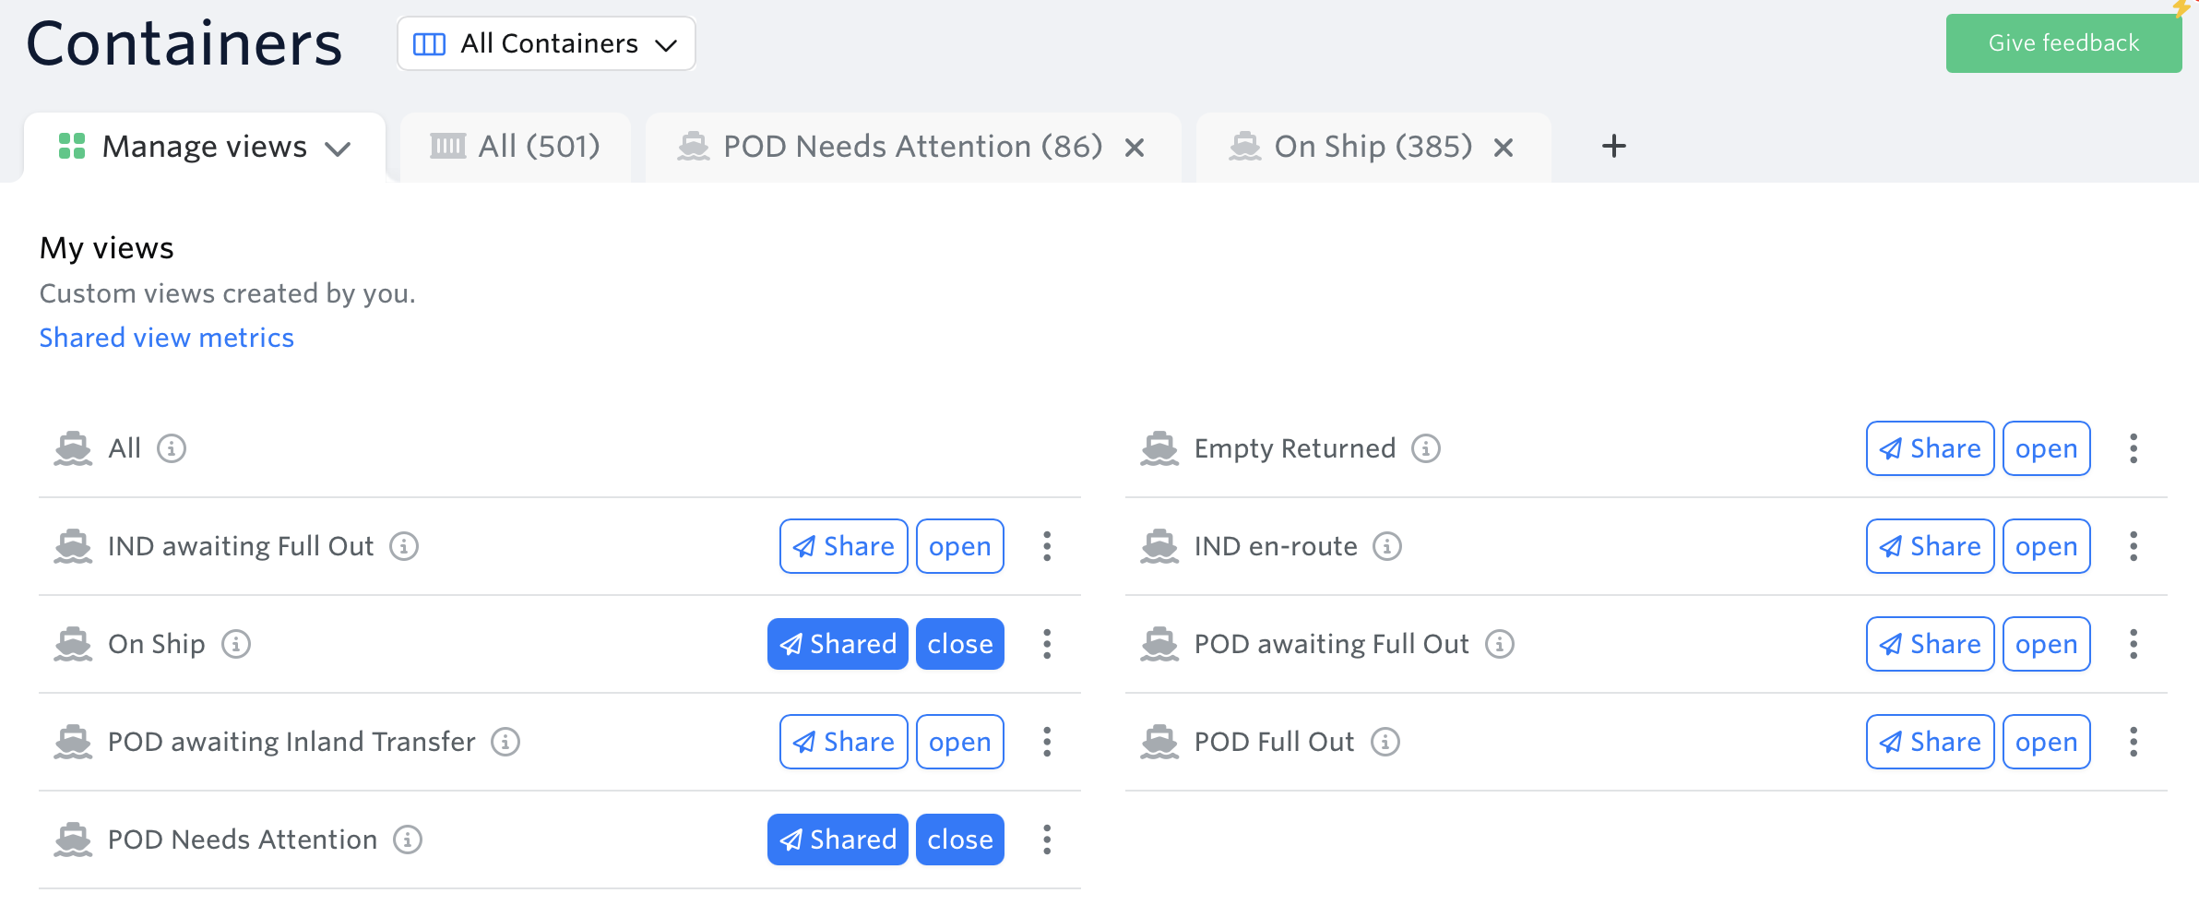Viewport: 2199px width, 917px height.
Task: Open options menu for POD awaiting Full Out
Action: (x=2134, y=644)
